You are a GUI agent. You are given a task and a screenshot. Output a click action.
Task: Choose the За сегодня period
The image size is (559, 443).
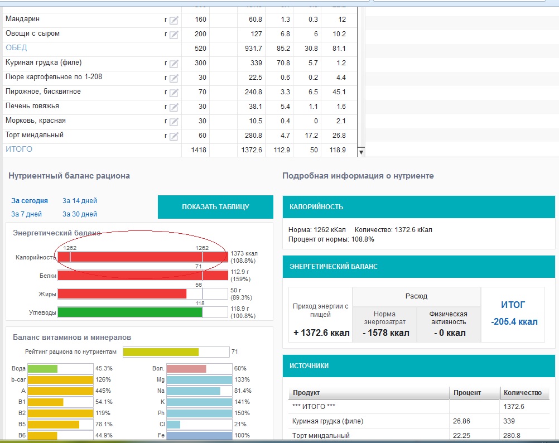pyautogui.click(x=30, y=201)
